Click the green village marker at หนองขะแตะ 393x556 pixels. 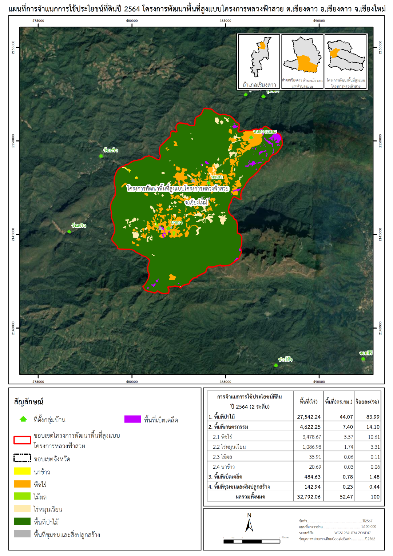tap(251, 137)
